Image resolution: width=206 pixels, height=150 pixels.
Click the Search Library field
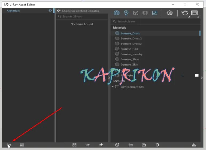(x=82, y=17)
